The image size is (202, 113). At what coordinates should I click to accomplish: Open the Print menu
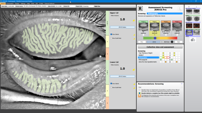pyautogui.click(x=33, y=4)
